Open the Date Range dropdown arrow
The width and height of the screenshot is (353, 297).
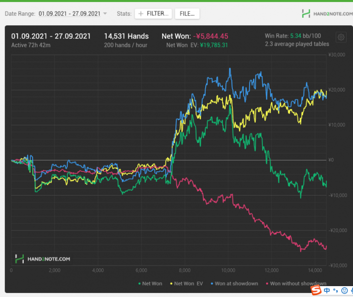(105, 14)
